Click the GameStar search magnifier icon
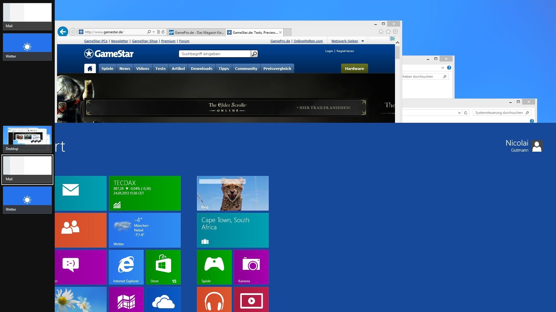The width and height of the screenshot is (556, 312). point(254,54)
